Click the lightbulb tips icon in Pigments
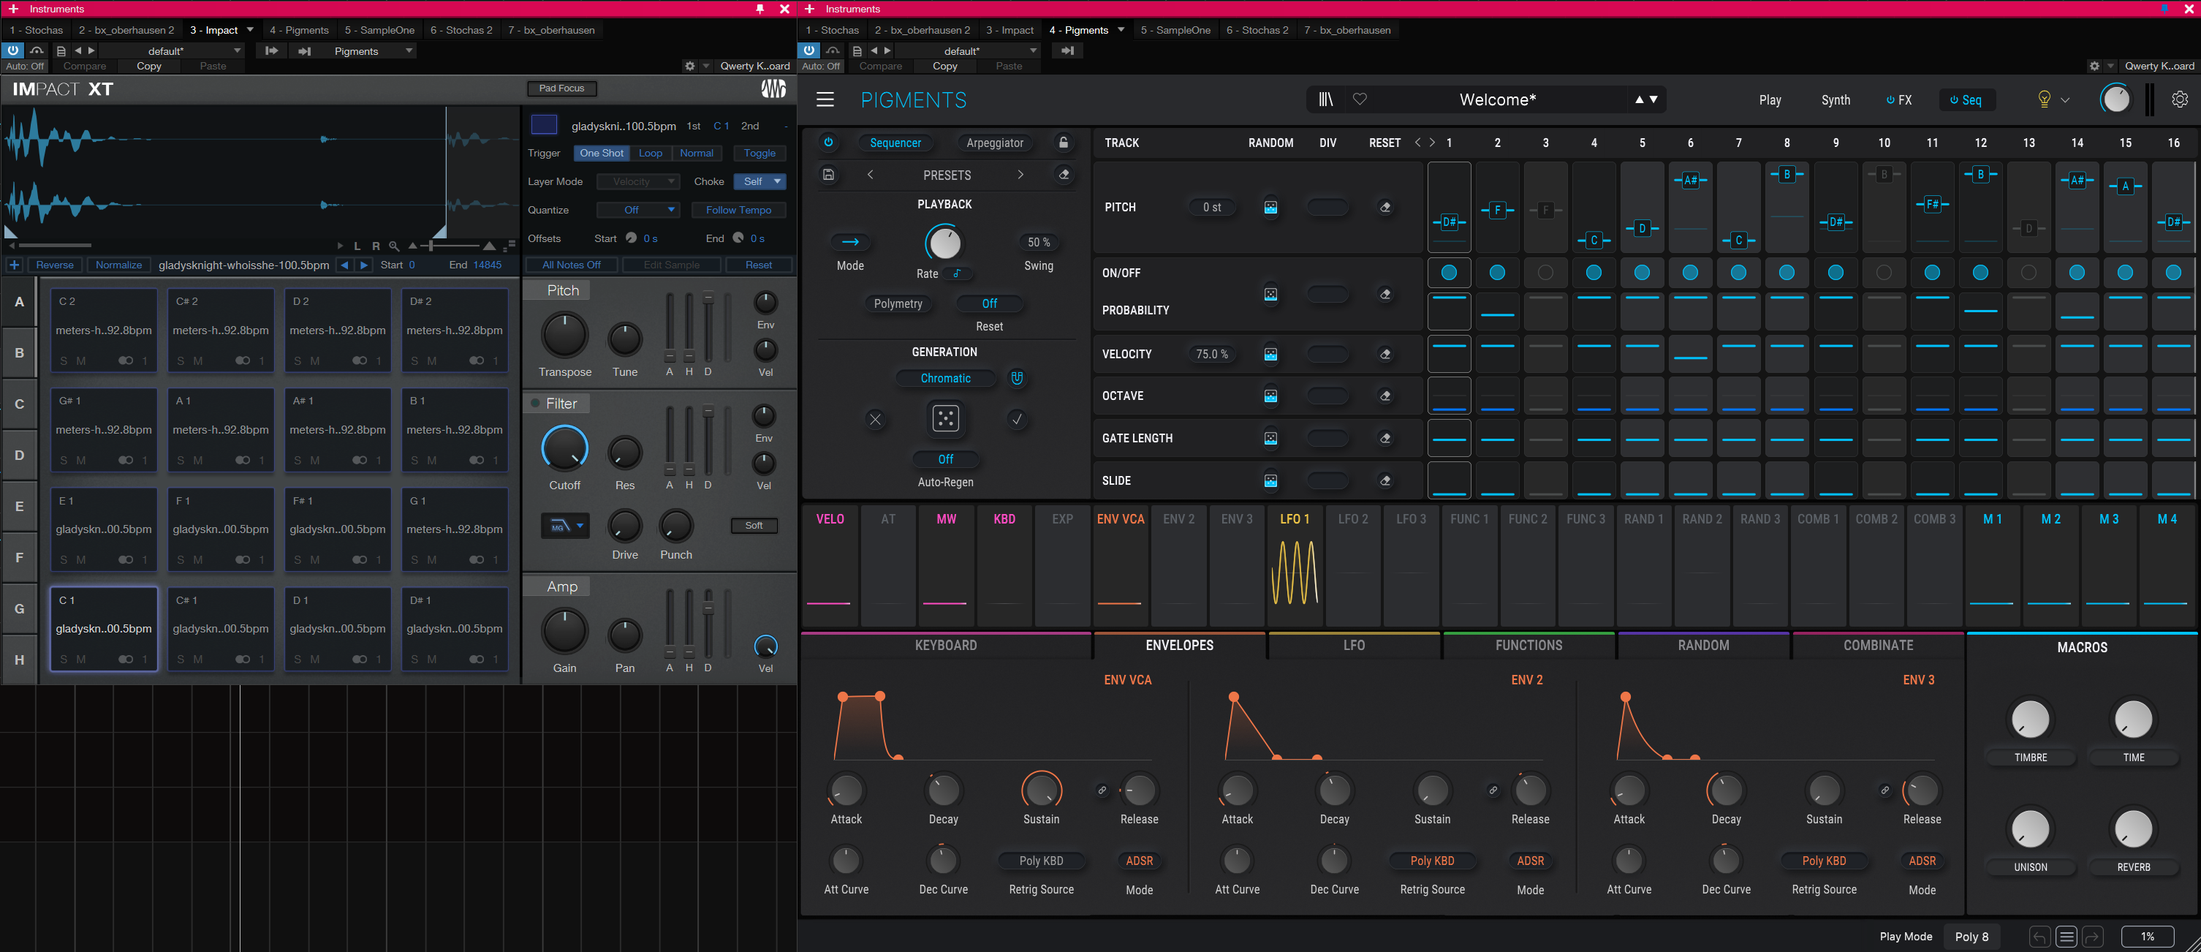 pos(2044,100)
